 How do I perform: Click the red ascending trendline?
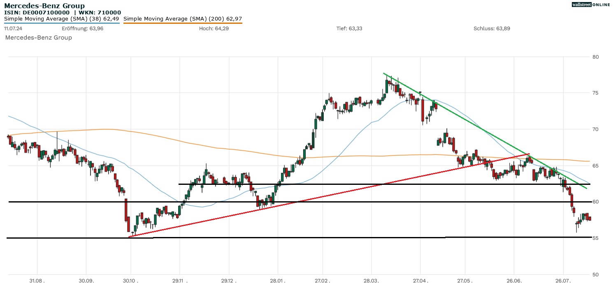(x=329, y=196)
